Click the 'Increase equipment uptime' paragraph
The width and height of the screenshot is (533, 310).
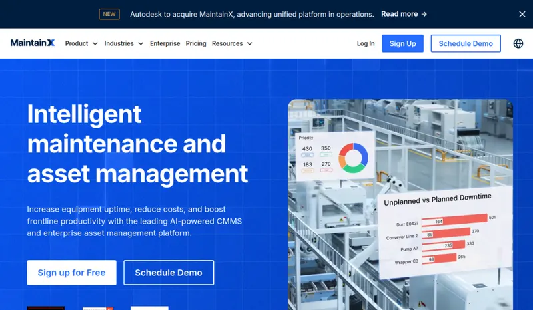point(135,221)
